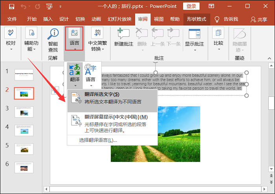This screenshot has height=194, width=275.
Task: Click the 登录 sign-in button
Action: point(191,6)
